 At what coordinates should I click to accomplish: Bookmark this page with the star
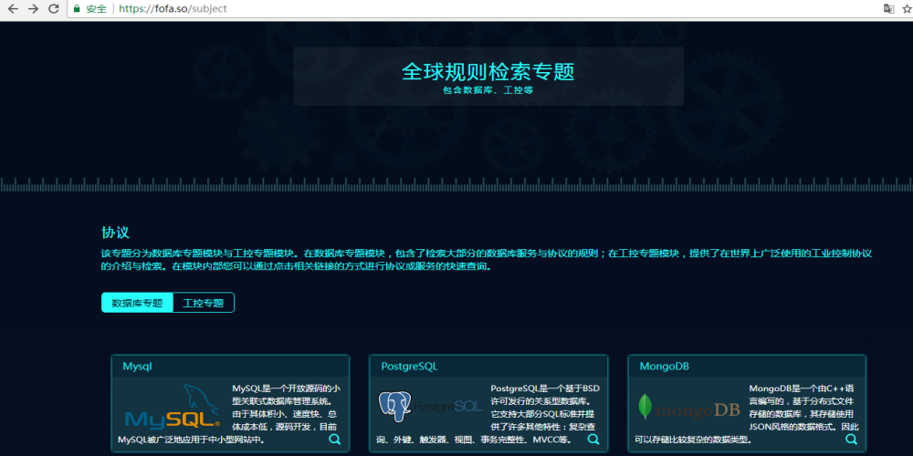908,9
